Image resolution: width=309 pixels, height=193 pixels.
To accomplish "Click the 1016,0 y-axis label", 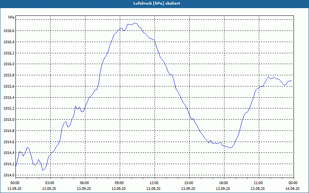I will [x=8, y=64].
